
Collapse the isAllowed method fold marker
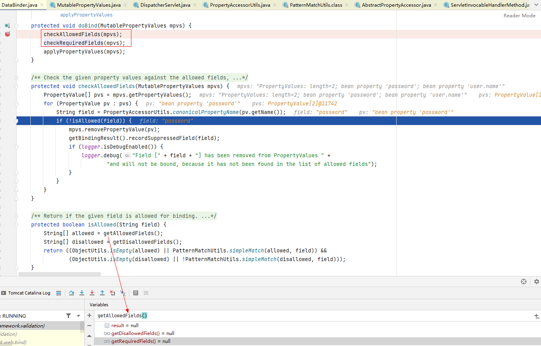16,225
